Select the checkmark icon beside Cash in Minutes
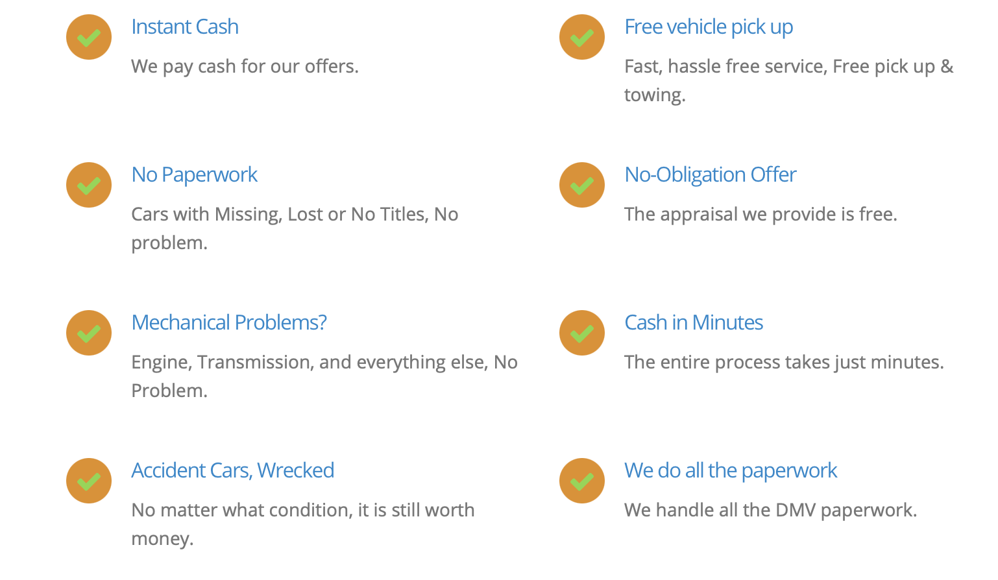 point(582,333)
